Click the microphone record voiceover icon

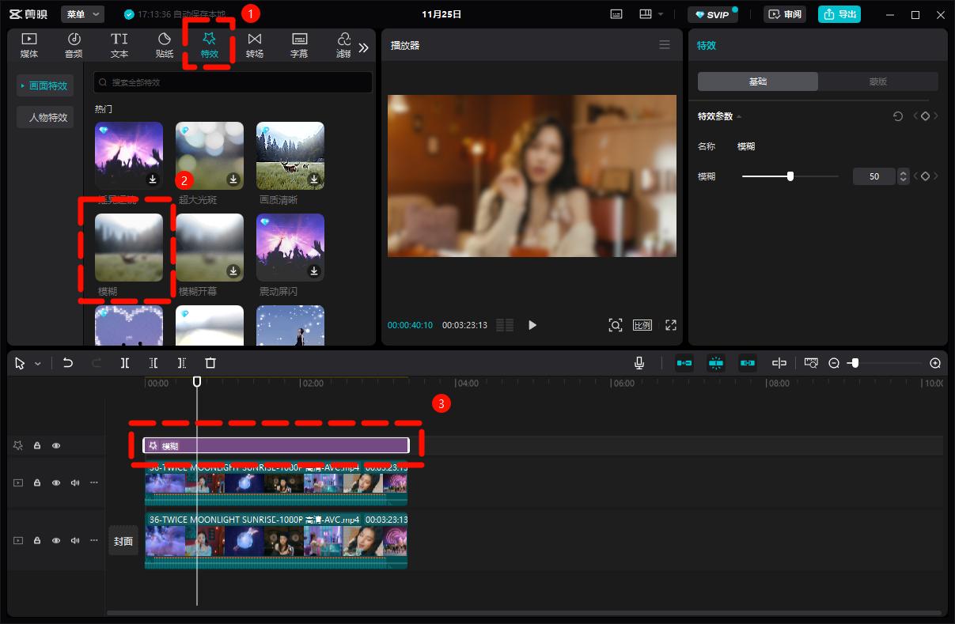click(639, 363)
